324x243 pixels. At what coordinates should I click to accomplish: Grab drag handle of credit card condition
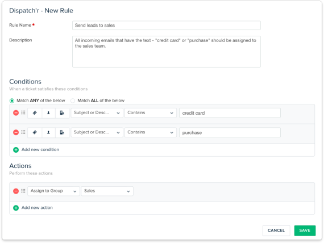(23, 112)
